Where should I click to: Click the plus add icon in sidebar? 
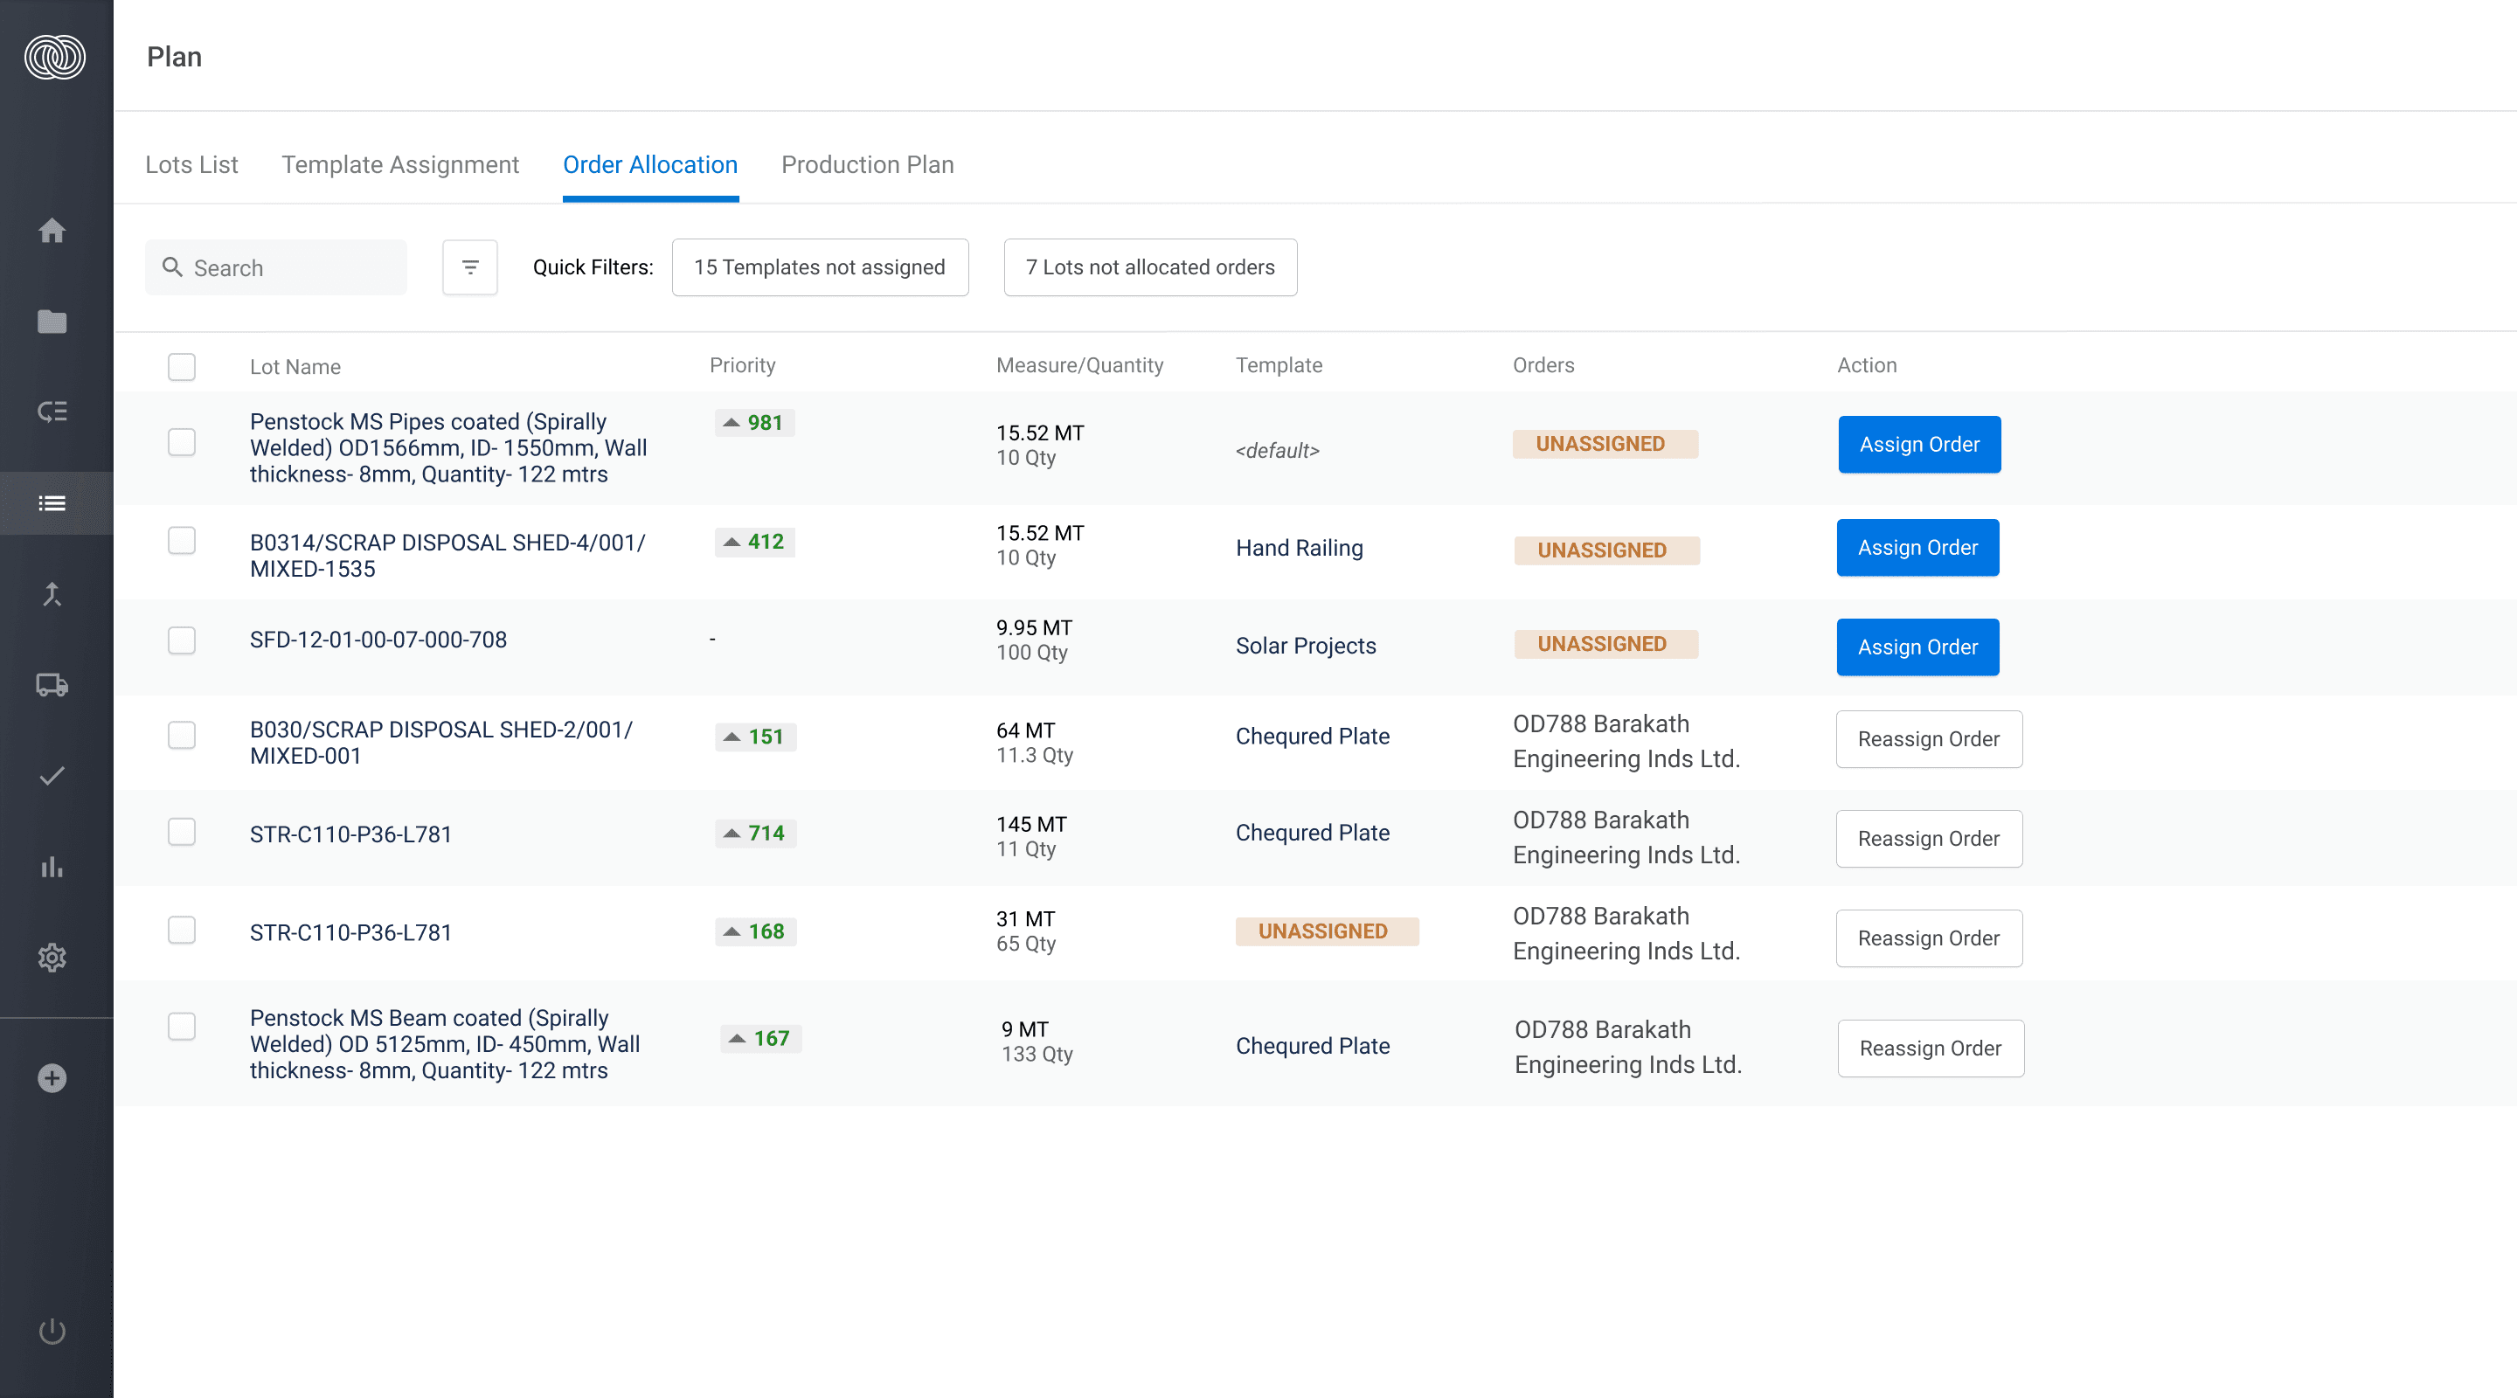pyautogui.click(x=52, y=1078)
